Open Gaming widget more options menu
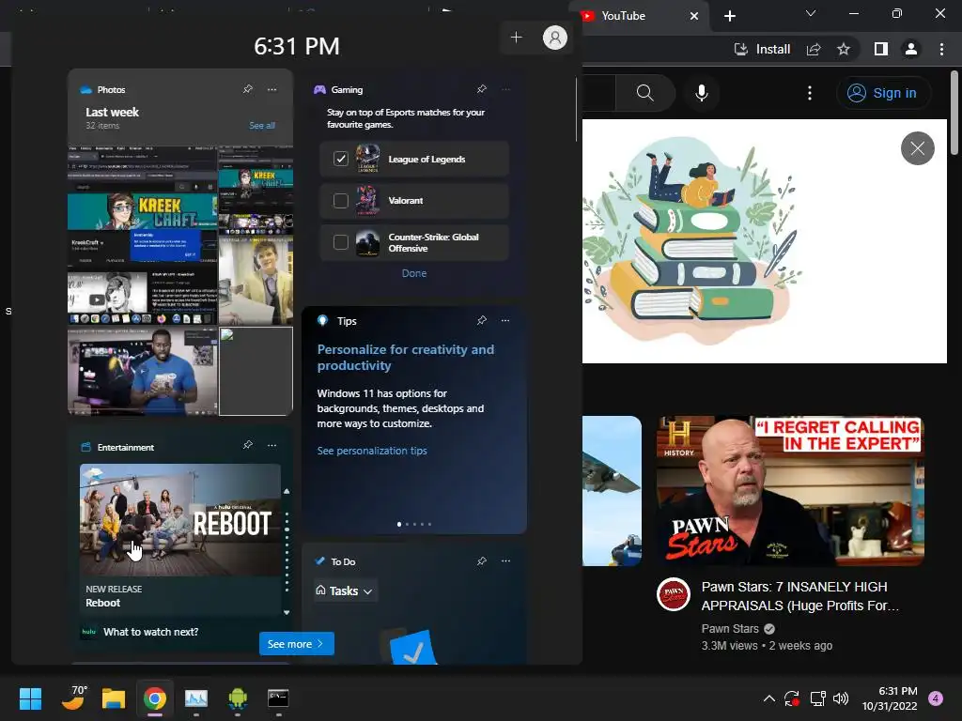This screenshot has height=721, width=962. tap(505, 89)
